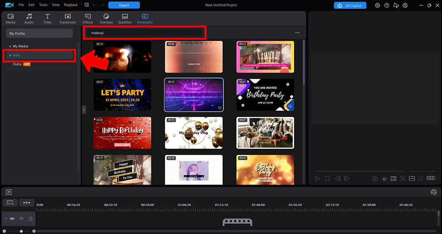Open the 16:9 aspect ratio dropdown
The width and height of the screenshot is (442, 234).
[x=432, y=178]
